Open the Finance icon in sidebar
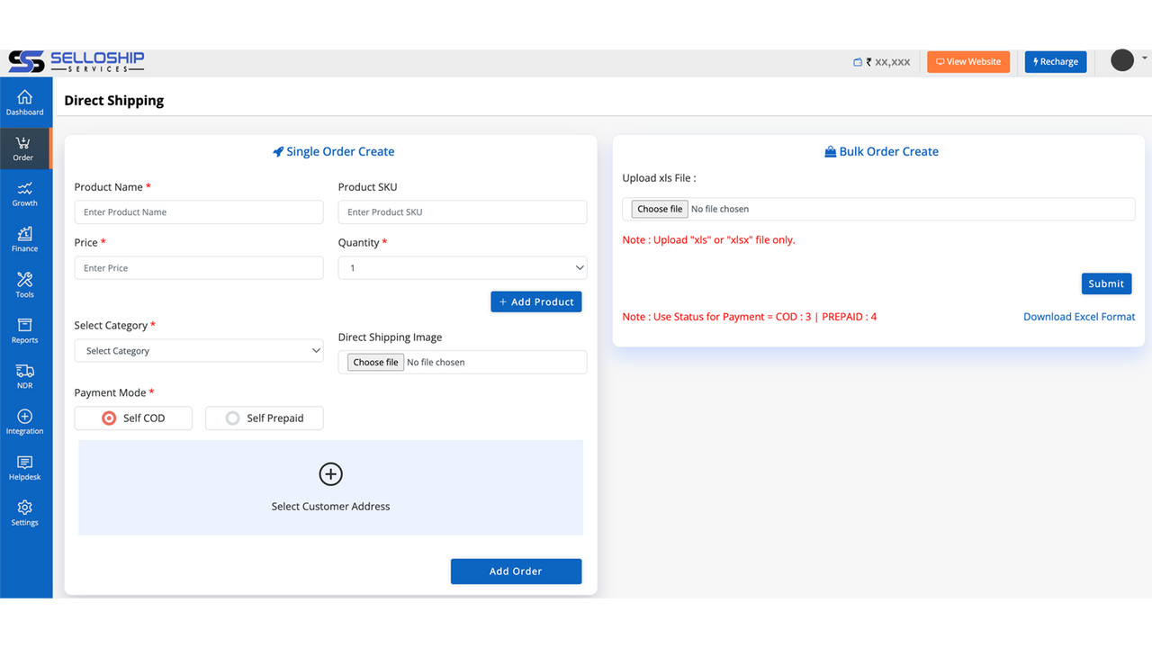This screenshot has width=1152, height=648. (x=25, y=234)
